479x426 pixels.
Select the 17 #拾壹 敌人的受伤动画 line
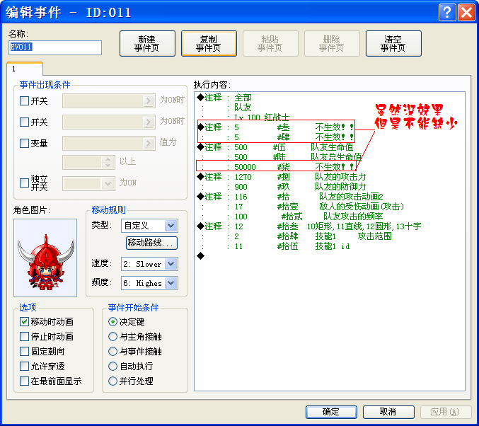click(x=330, y=207)
